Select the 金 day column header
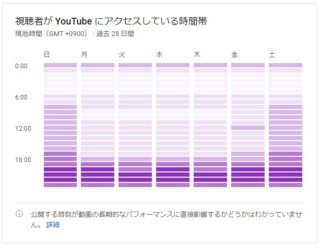Viewport: 320px width, 247px height. [x=235, y=54]
